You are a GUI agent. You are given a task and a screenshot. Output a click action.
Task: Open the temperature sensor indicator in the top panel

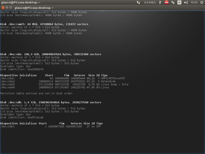click(160, 2)
